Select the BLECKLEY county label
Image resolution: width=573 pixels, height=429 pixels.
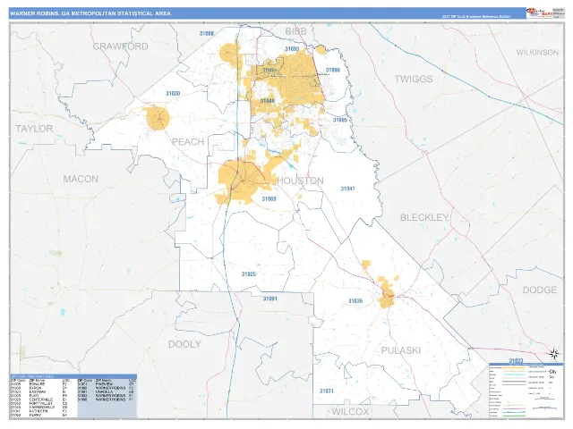(423, 217)
